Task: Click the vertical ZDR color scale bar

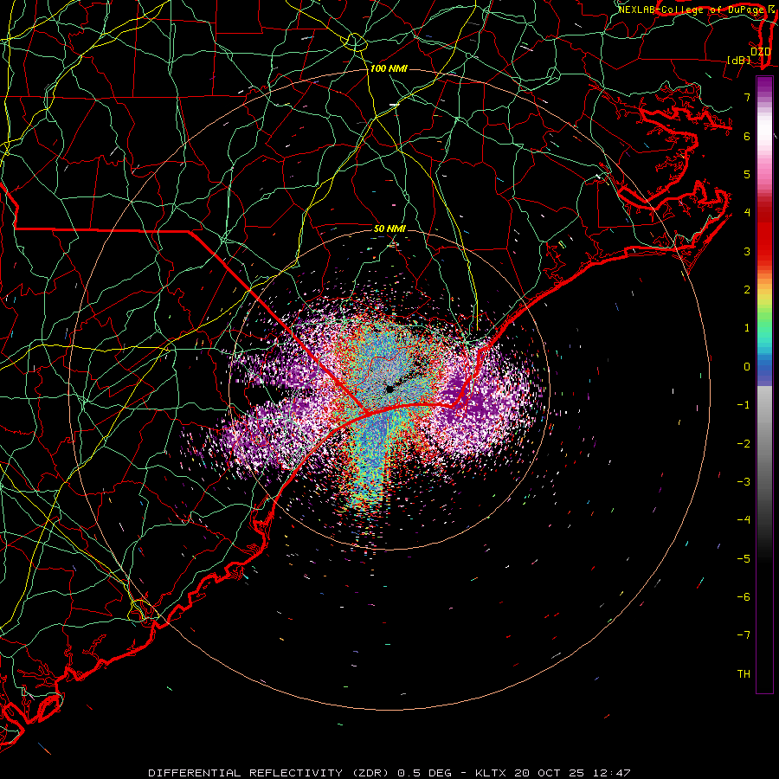Action: pos(764,385)
